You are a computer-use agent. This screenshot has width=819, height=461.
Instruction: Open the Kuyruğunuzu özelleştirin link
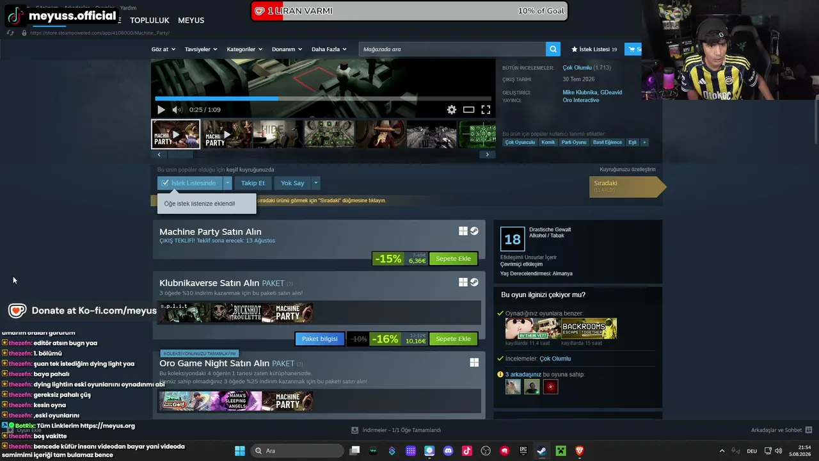tap(628, 170)
